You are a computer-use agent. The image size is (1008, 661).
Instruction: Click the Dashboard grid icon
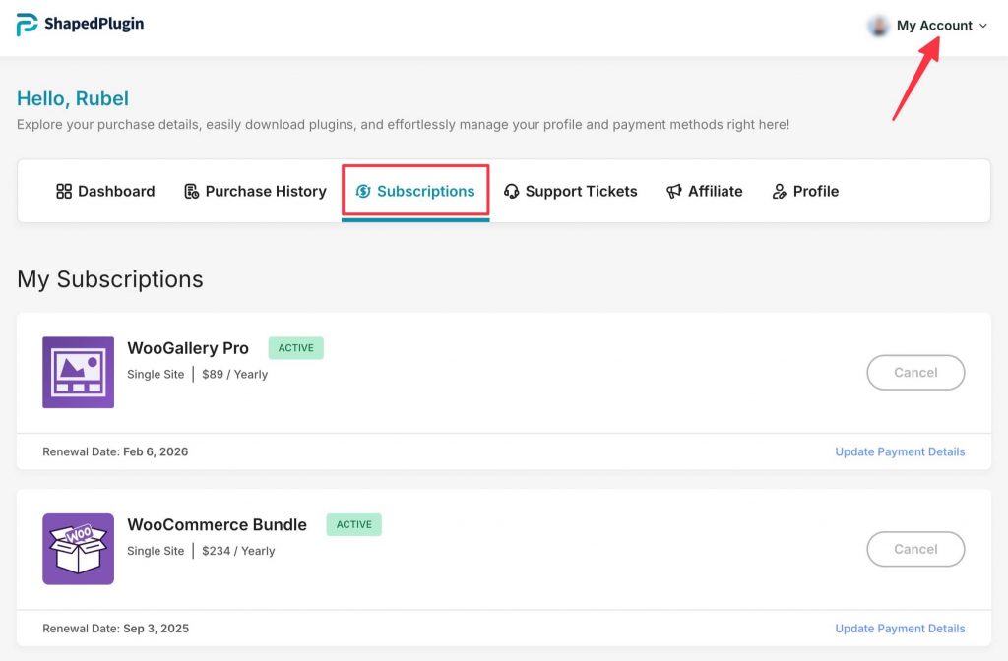click(x=64, y=191)
